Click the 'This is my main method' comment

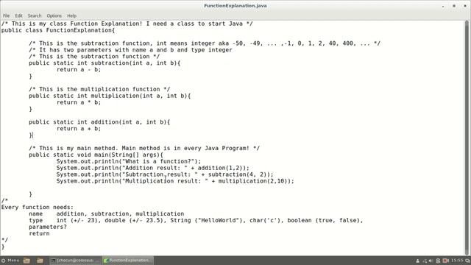point(144,148)
